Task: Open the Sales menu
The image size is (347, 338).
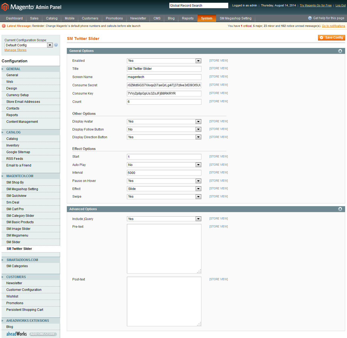Action: tap(34, 18)
